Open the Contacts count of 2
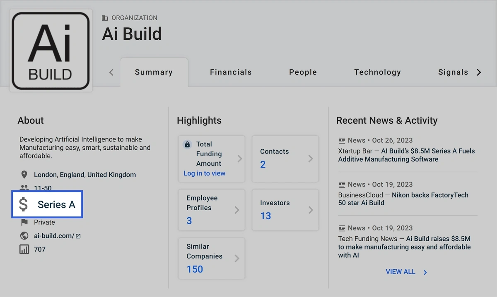497x297 pixels. pyautogui.click(x=263, y=165)
